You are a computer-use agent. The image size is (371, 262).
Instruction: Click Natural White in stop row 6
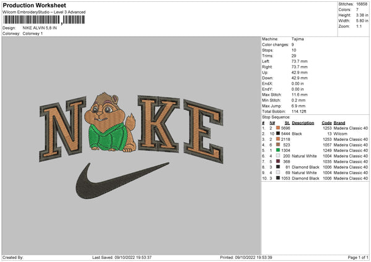pyautogui.click(x=304, y=156)
